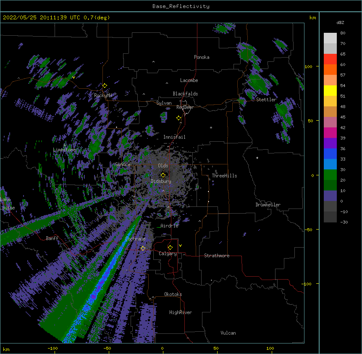Image resolution: width=362 pixels, height=354 pixels.
Task: Click the yellow marker below Cochrane
Action: click(x=143, y=248)
